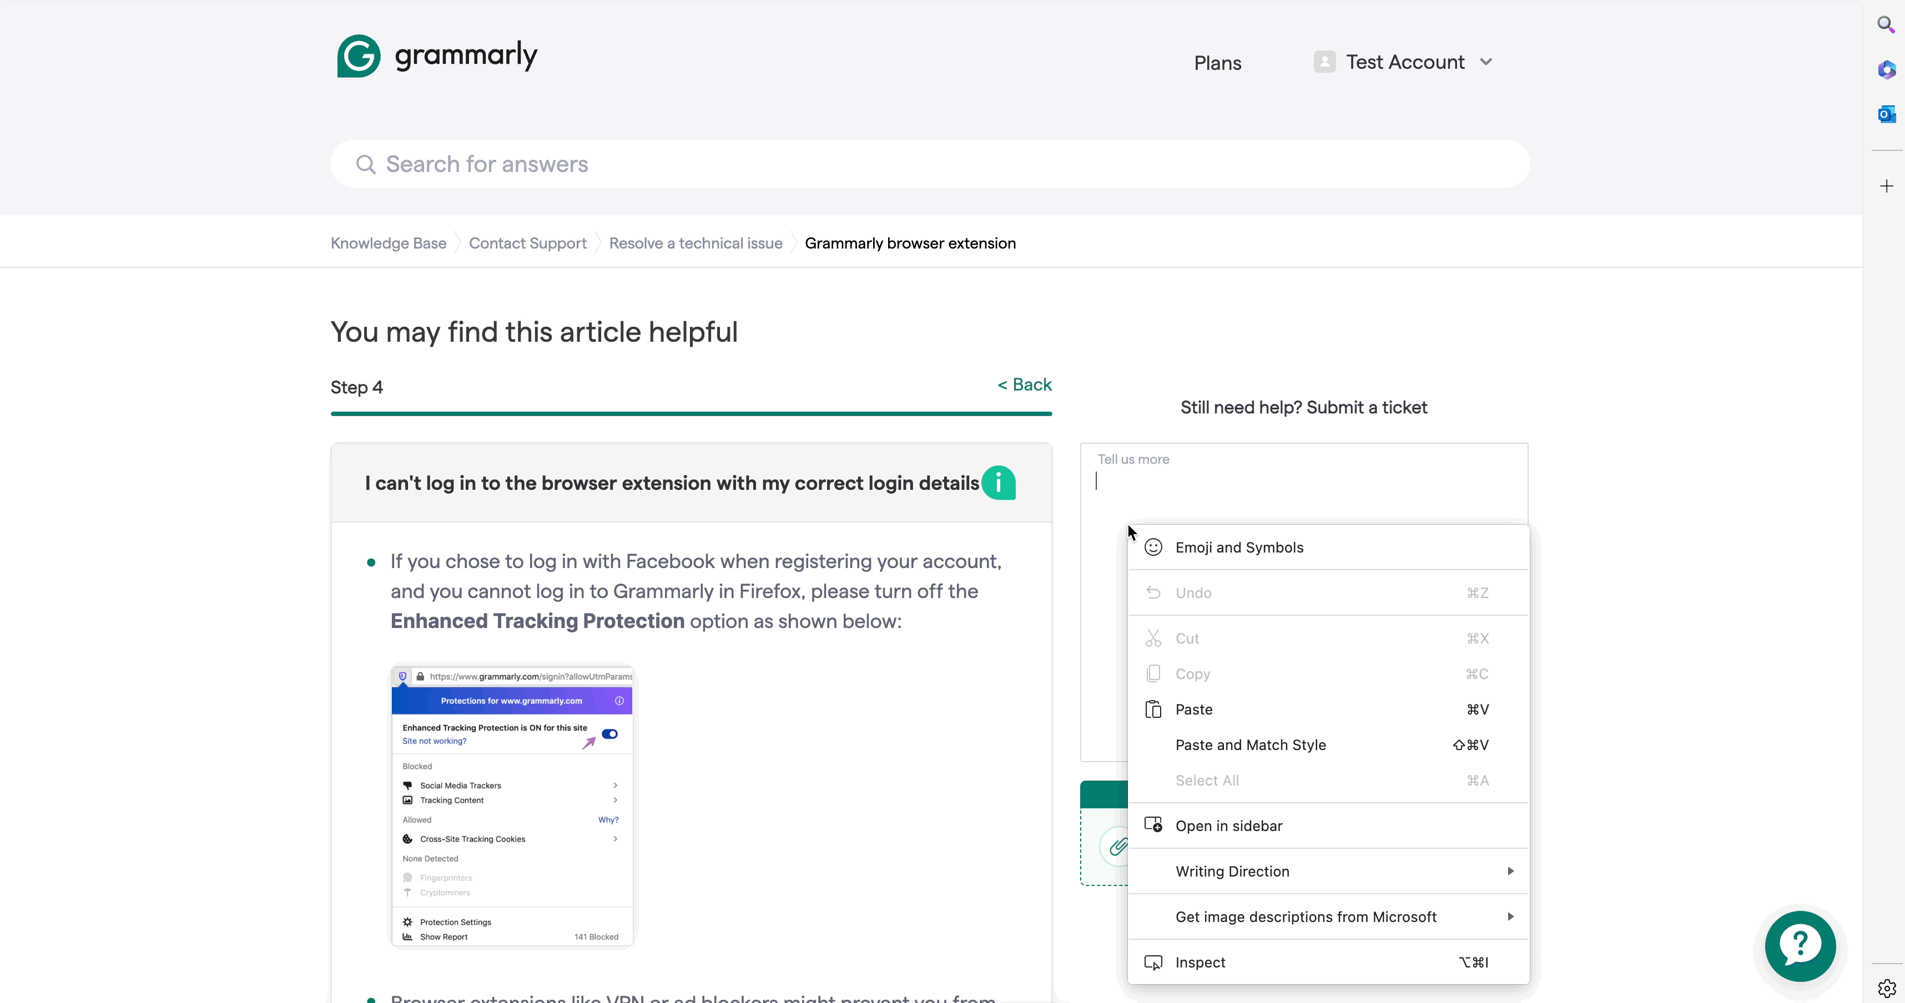The height and width of the screenshot is (1003, 1905).
Task: Open the browser sidebar search icon
Action: click(x=1887, y=25)
